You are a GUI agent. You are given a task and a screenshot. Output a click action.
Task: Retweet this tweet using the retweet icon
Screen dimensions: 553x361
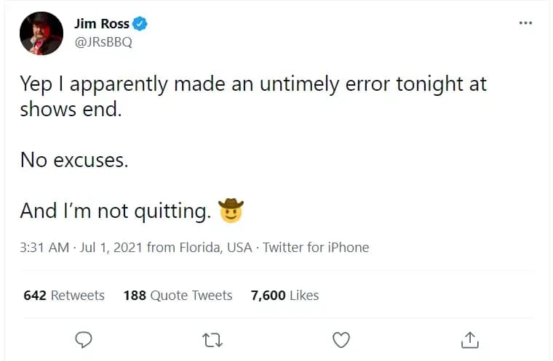coord(212,339)
